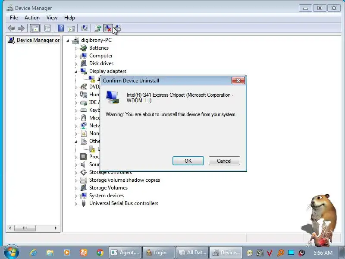Click the 5:56 AM taskbar clock
Image resolution: width=345 pixels, height=259 pixels.
click(323, 253)
